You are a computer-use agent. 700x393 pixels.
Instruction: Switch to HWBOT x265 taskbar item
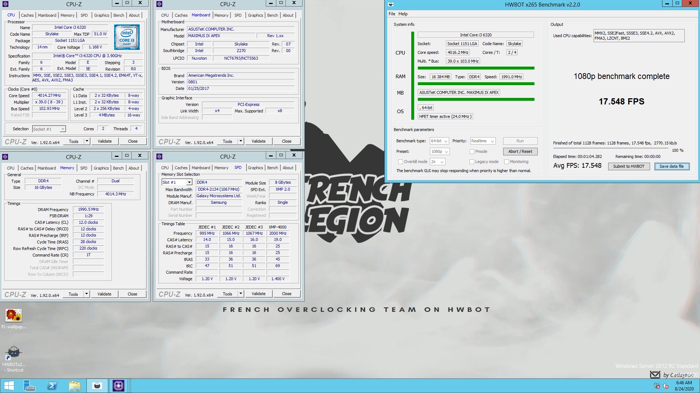pyautogui.click(x=97, y=386)
